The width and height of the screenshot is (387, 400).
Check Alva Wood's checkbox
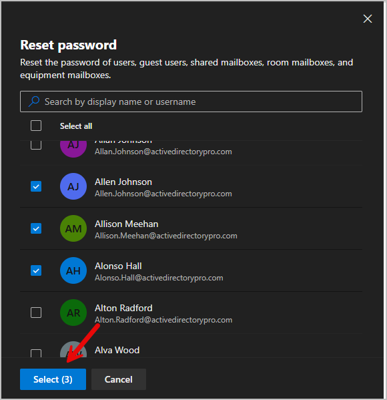36,353
